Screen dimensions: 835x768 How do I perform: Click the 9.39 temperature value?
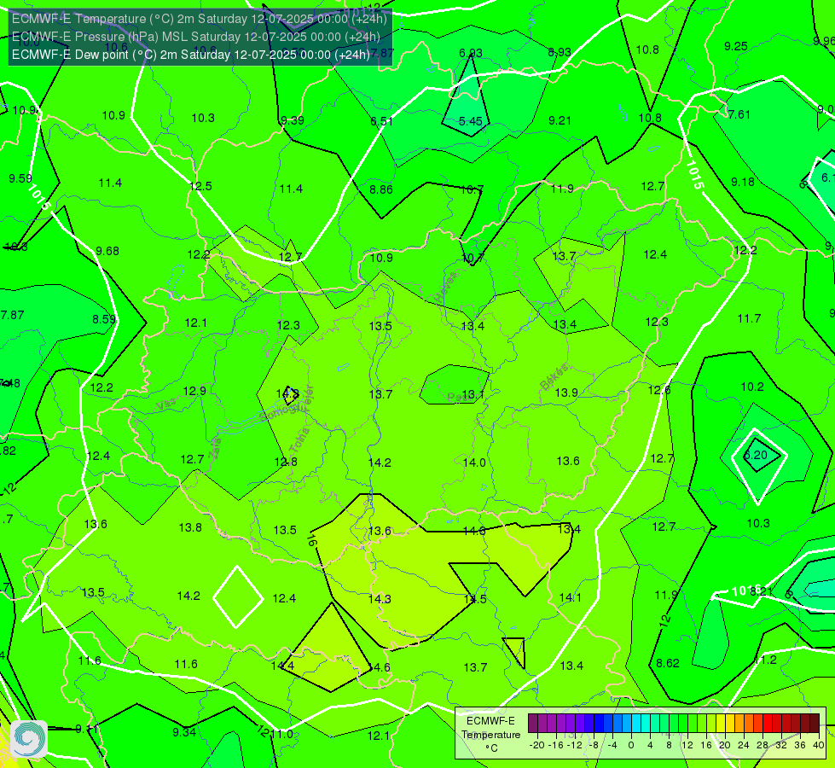coord(293,120)
